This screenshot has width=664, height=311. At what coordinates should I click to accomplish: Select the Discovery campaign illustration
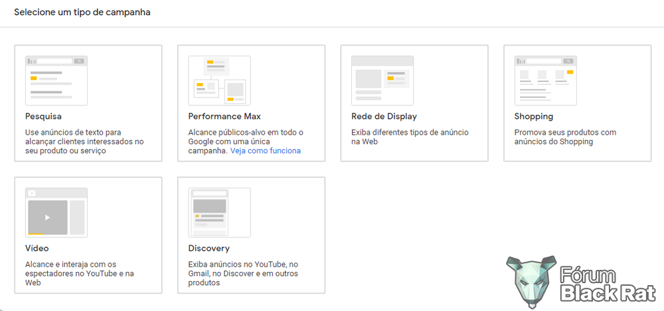pos(219,212)
